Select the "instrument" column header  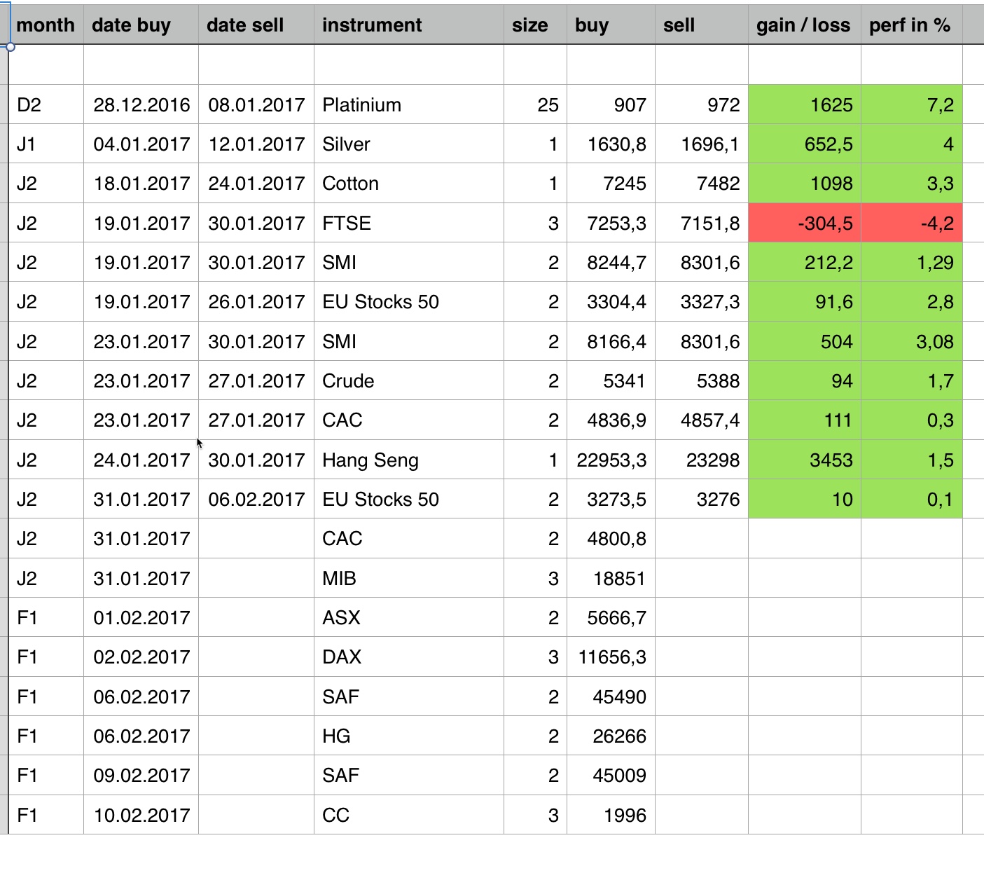372,25
